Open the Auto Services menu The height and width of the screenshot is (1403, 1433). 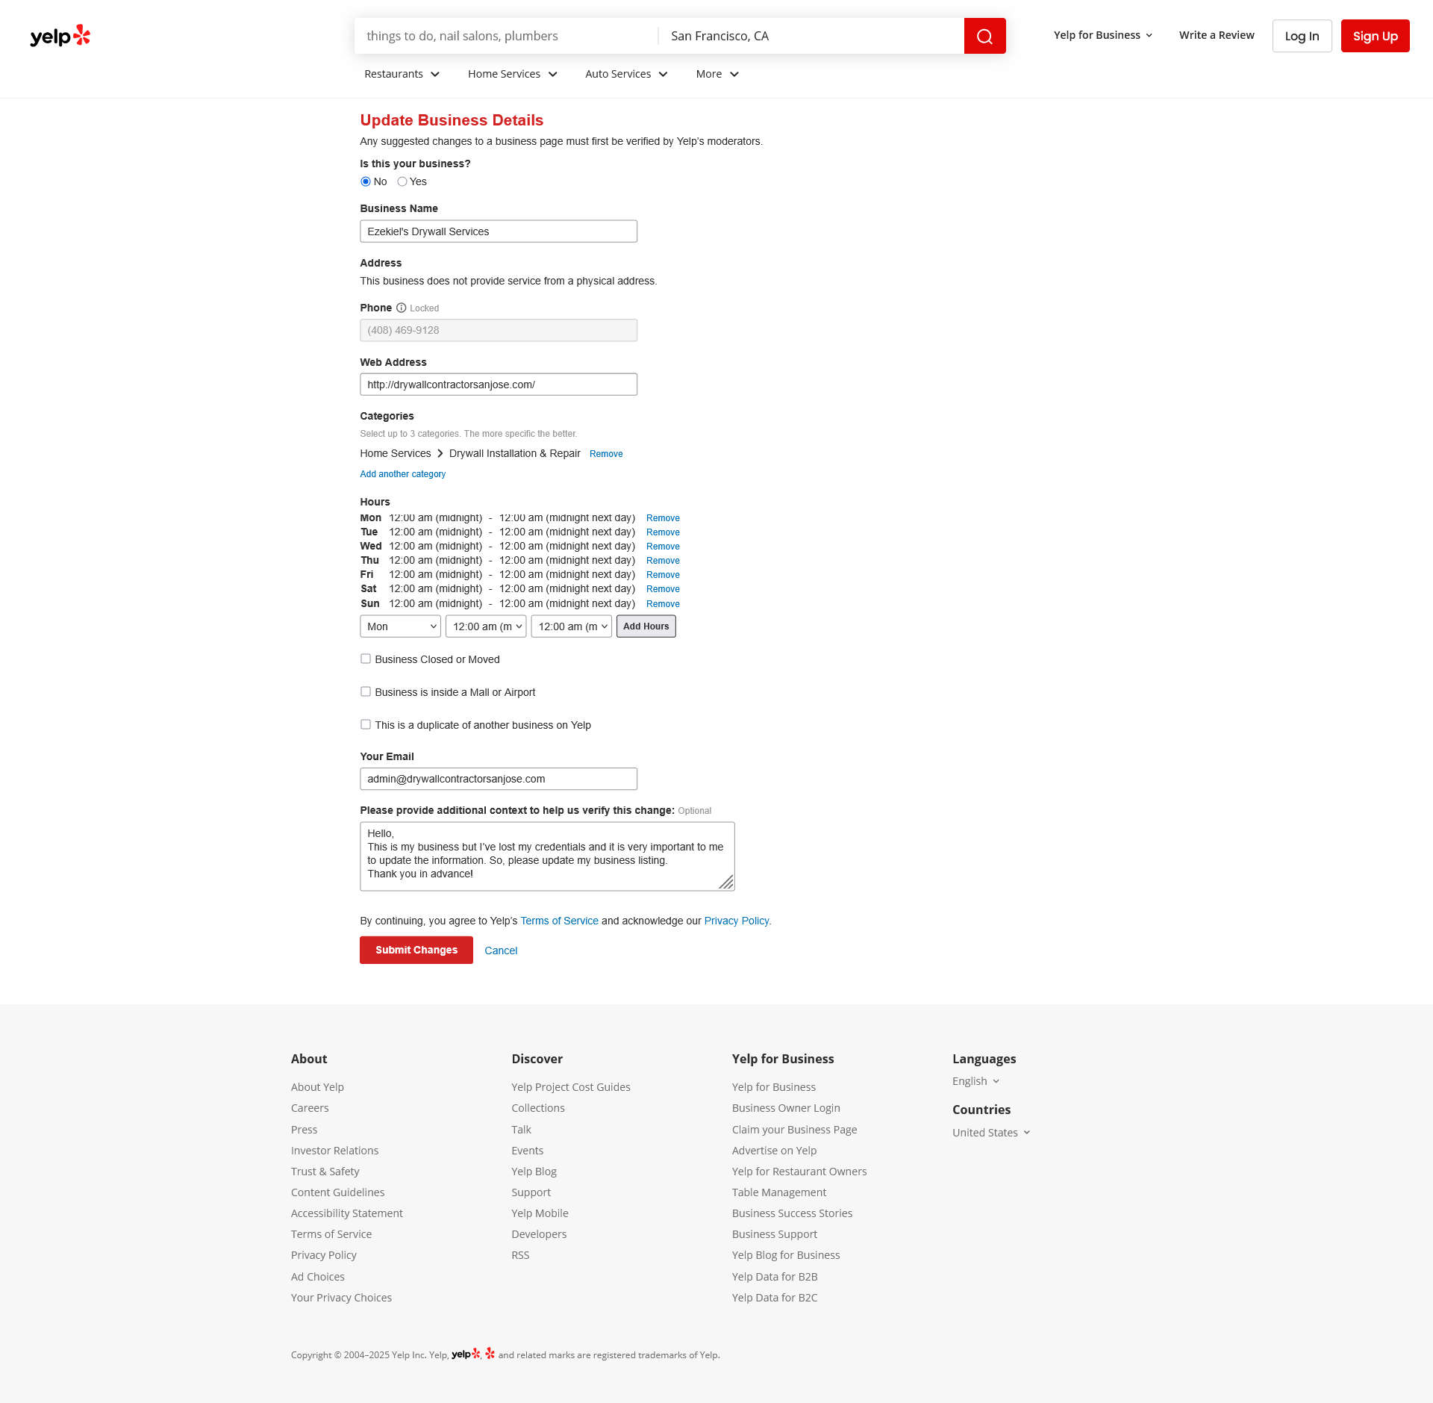point(625,74)
